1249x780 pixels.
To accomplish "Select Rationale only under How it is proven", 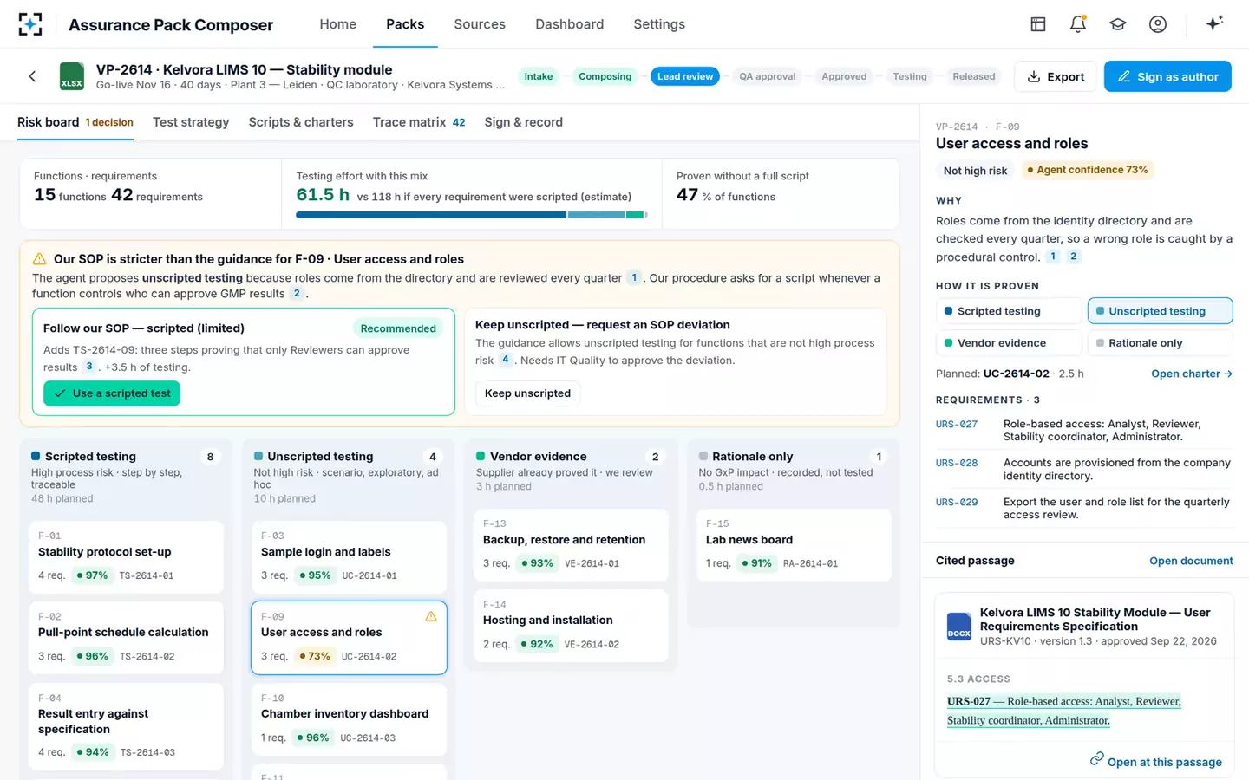I will 1160,343.
